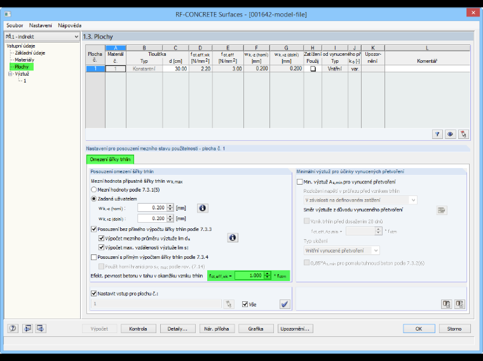This screenshot has height=361, width=483.
Task: Open the PŘ1 - indirekt case dropdown
Action: (42, 37)
